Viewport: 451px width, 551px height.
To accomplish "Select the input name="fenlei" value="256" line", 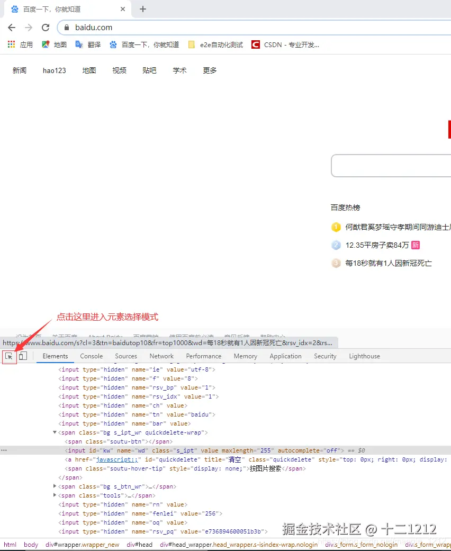I will click(x=140, y=513).
